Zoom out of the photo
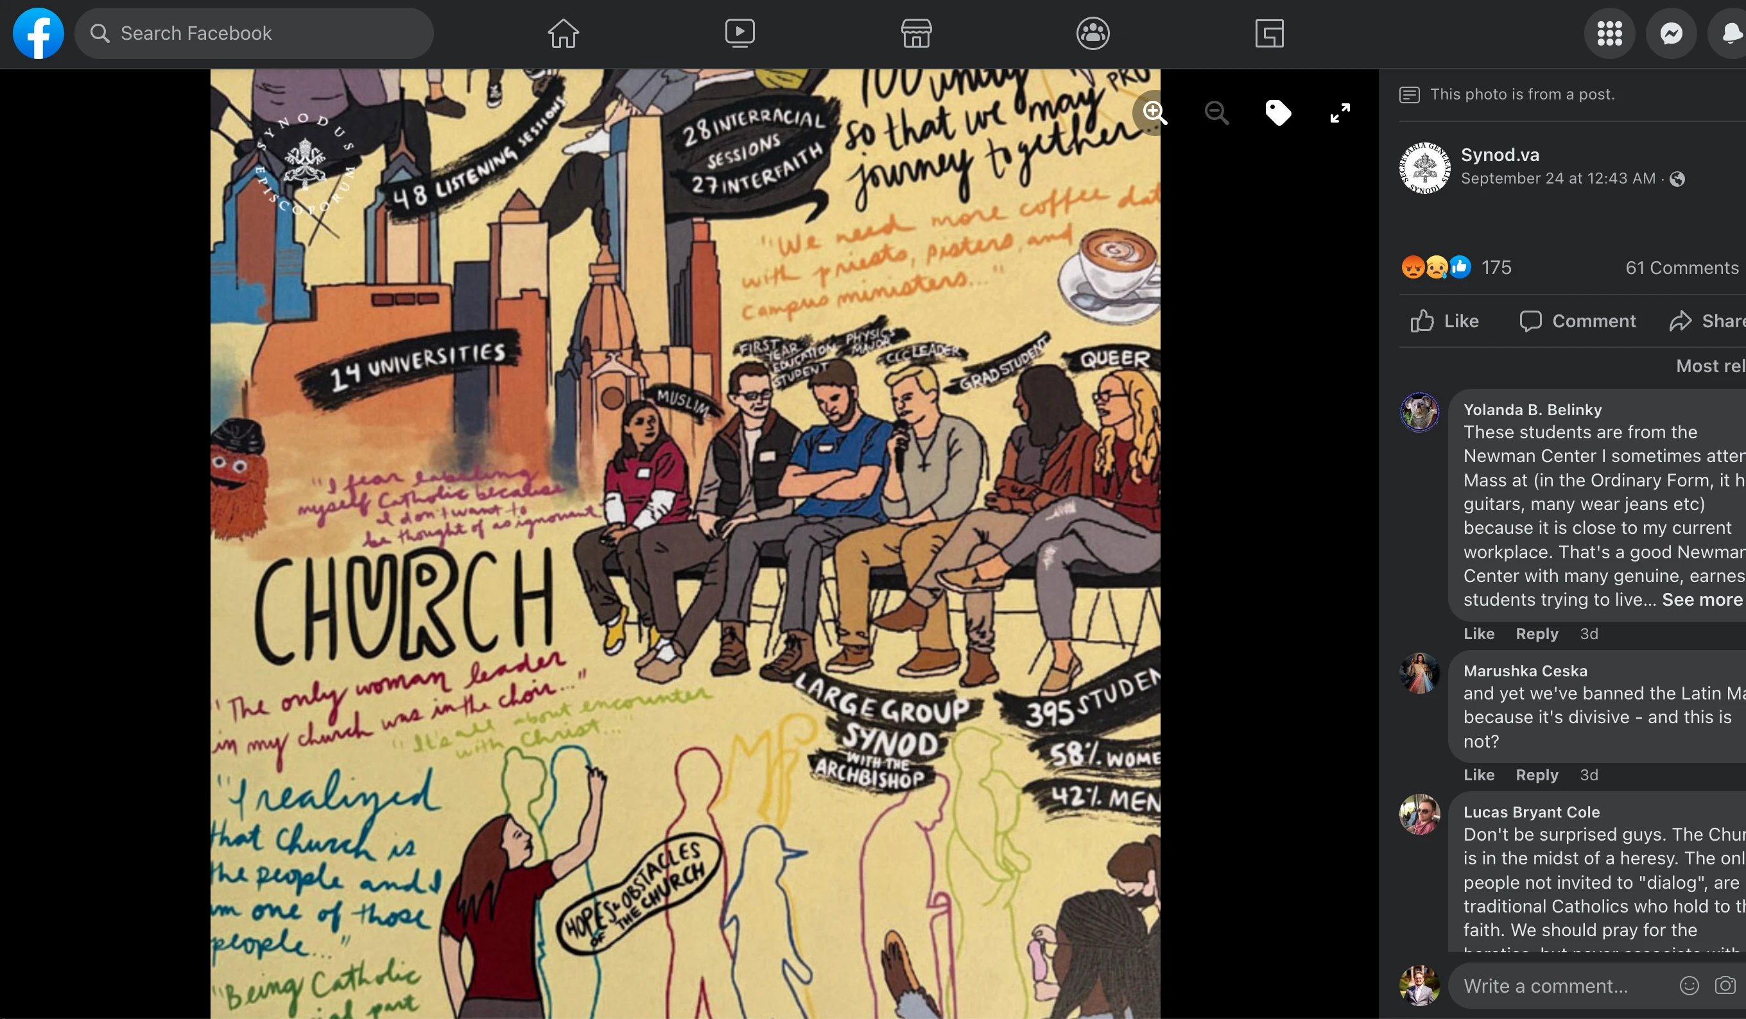The image size is (1746, 1019). 1216,112
